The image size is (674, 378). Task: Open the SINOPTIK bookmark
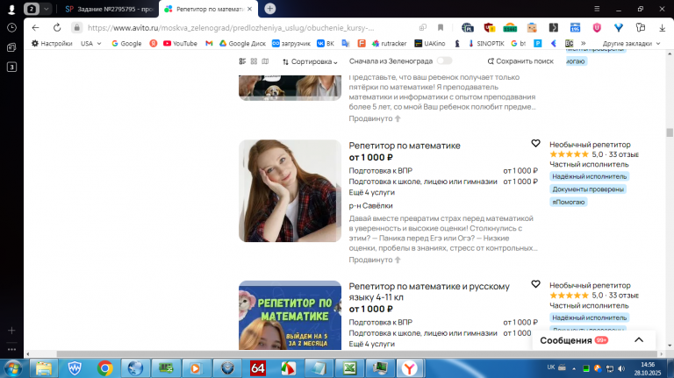486,43
